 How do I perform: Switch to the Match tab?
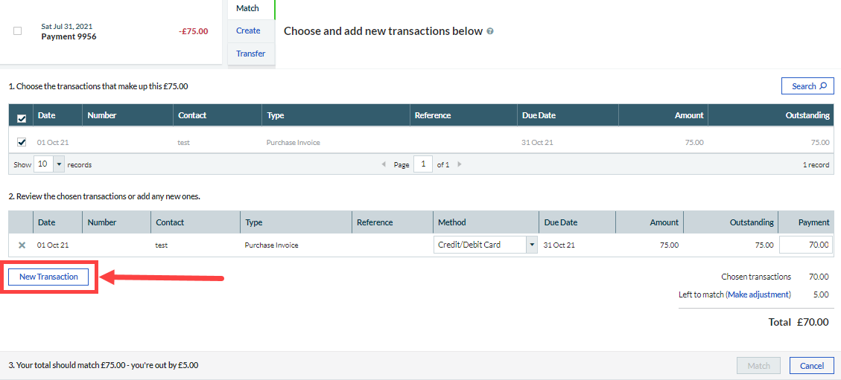pos(248,9)
